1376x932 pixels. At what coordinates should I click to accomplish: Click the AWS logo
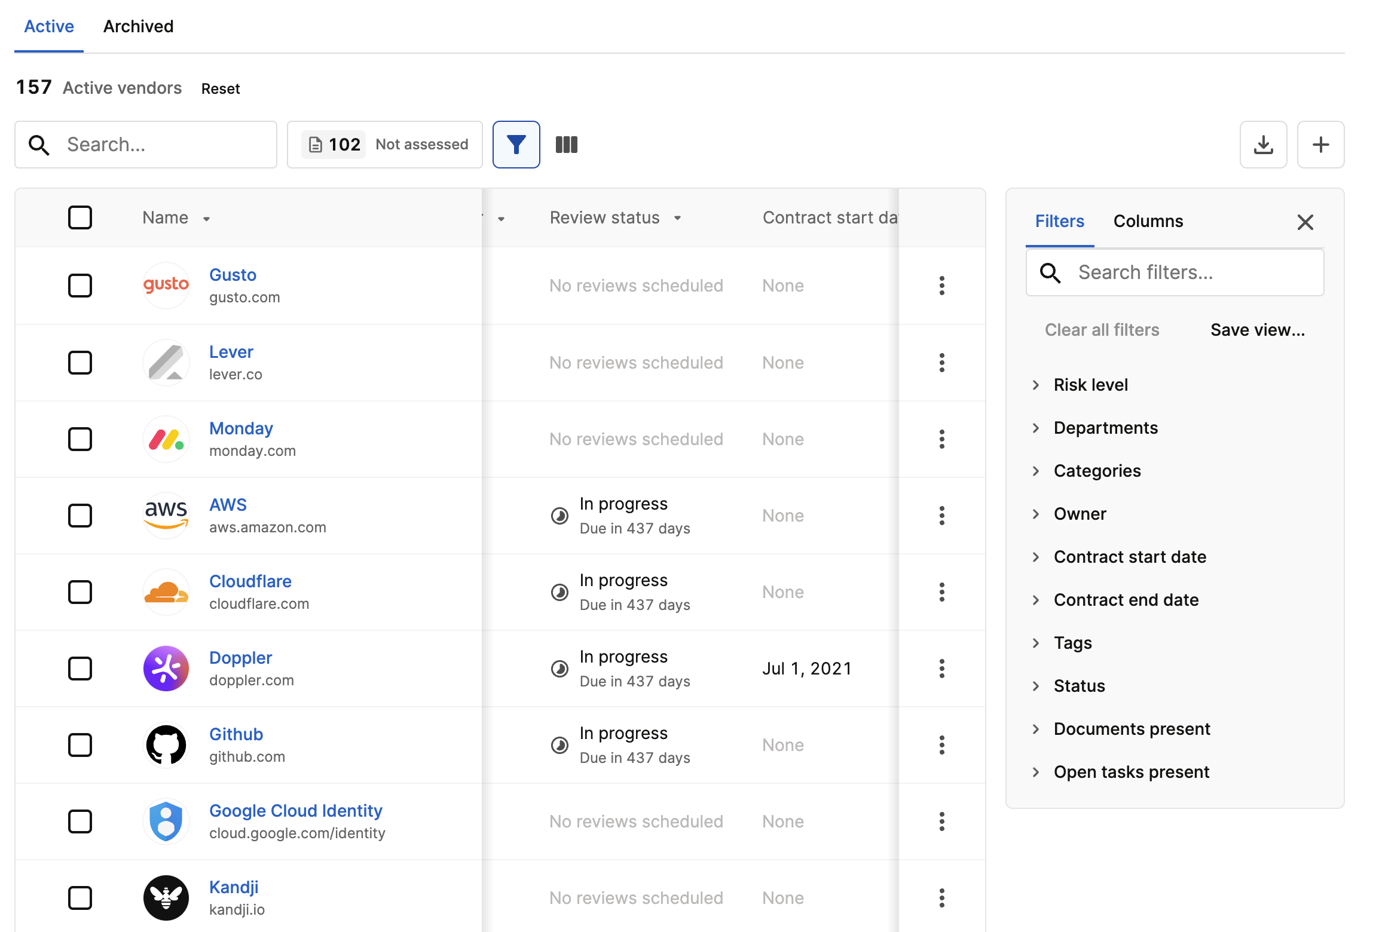coord(166,516)
